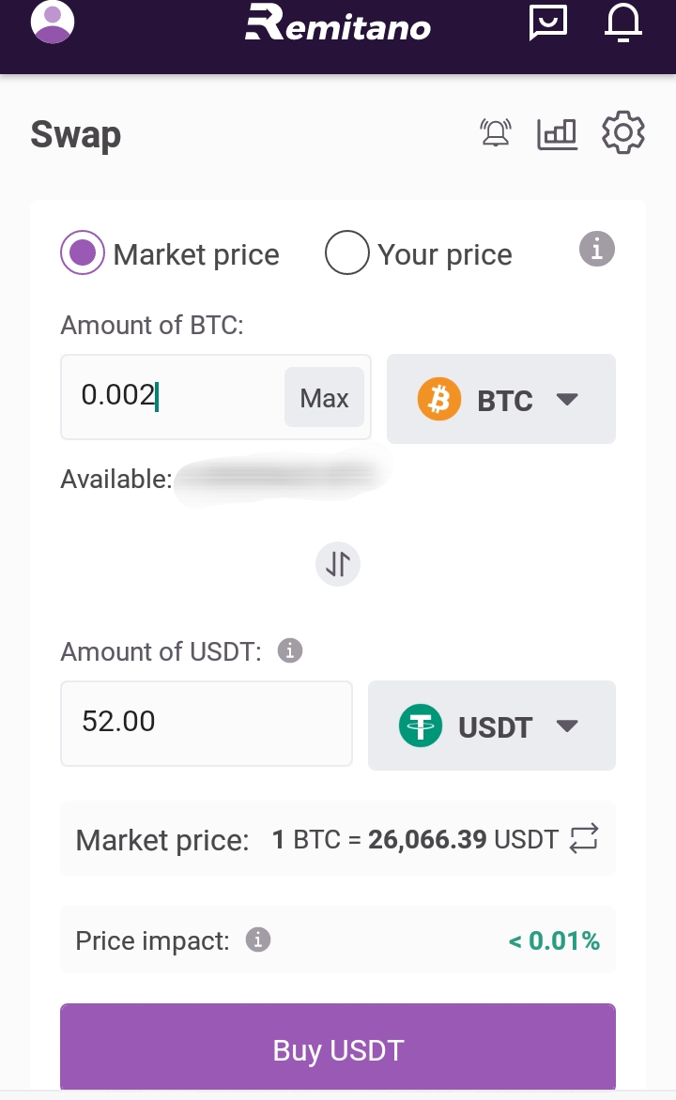The width and height of the screenshot is (676, 1100).
Task: Select the Your price radio option
Action: [x=346, y=253]
